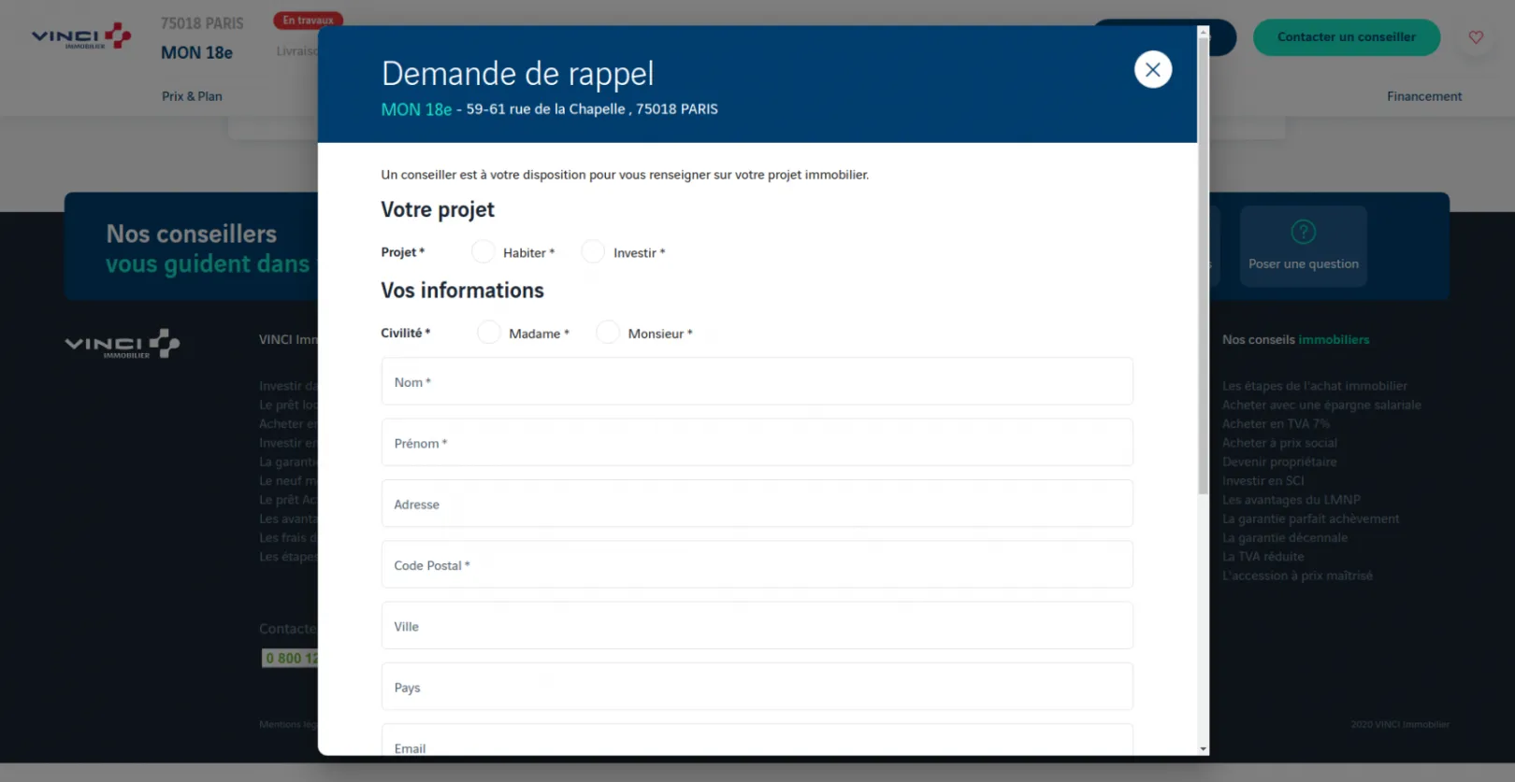Click the VINCI Immobilier header logo
1515x782 pixels.
[81, 36]
